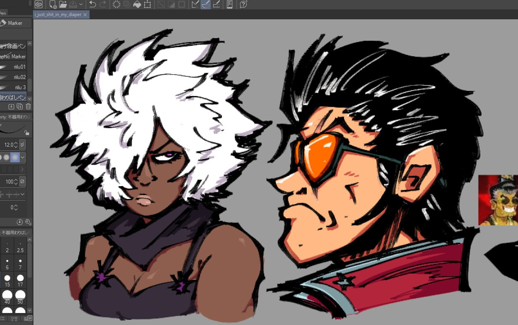The image size is (518, 325).
Task: Toggle snap to special ruler
Action: pos(206,5)
